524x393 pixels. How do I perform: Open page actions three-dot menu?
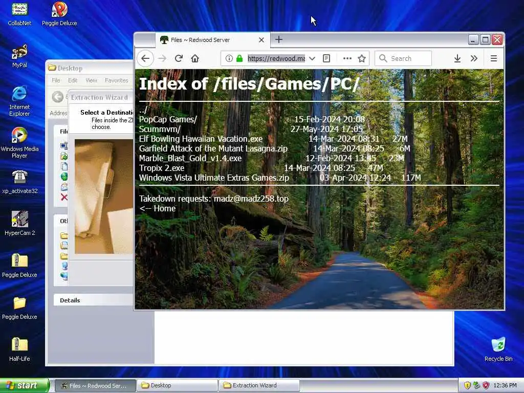[347, 58]
